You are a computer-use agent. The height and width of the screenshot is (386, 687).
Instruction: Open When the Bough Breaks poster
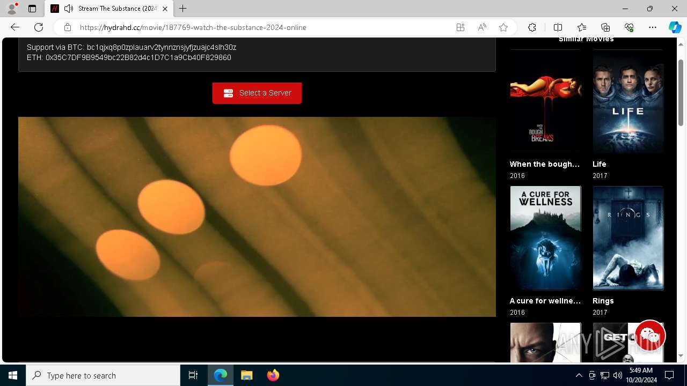coord(545,102)
